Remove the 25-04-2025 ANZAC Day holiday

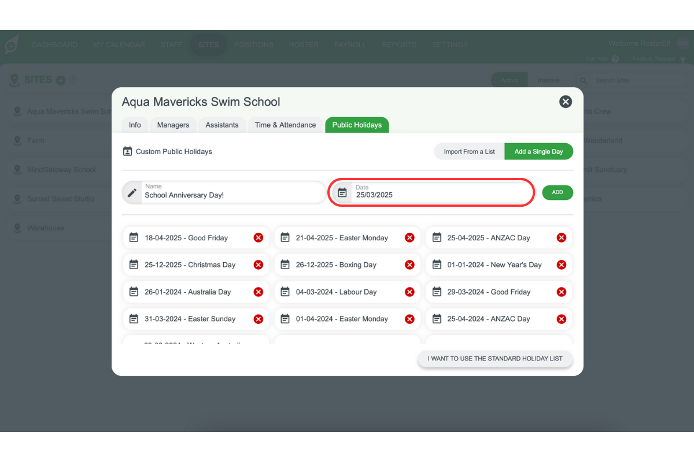561,238
